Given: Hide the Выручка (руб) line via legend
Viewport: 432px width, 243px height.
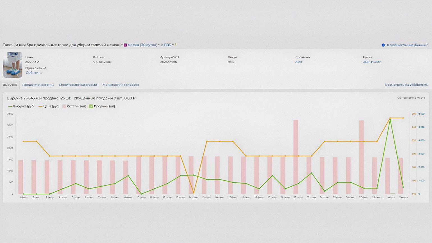Looking at the screenshot, I should (x=21, y=106).
